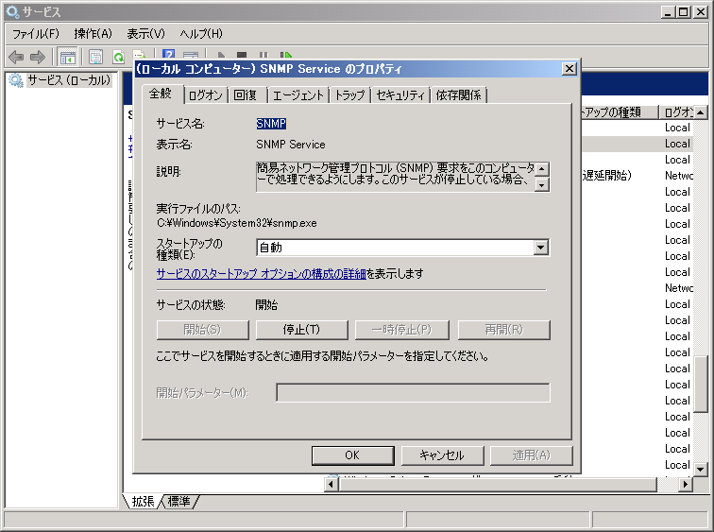714x532 pixels.
Task: Close the SNMP Service properties dialog
Action: click(x=569, y=69)
